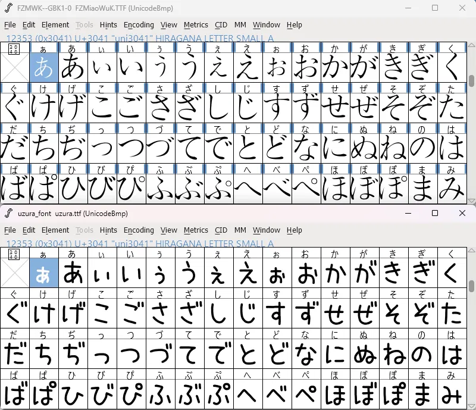
Task: Select highlighted small ぁ glyph in uzura window
Action: coord(43,273)
